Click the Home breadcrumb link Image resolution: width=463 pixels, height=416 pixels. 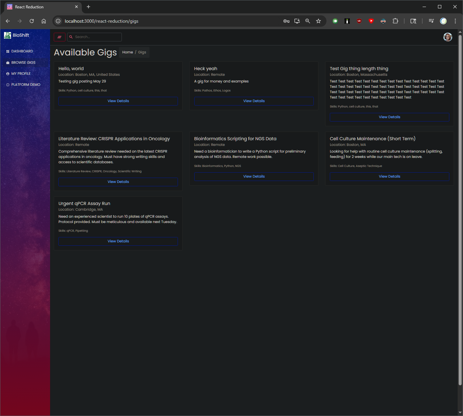(128, 52)
